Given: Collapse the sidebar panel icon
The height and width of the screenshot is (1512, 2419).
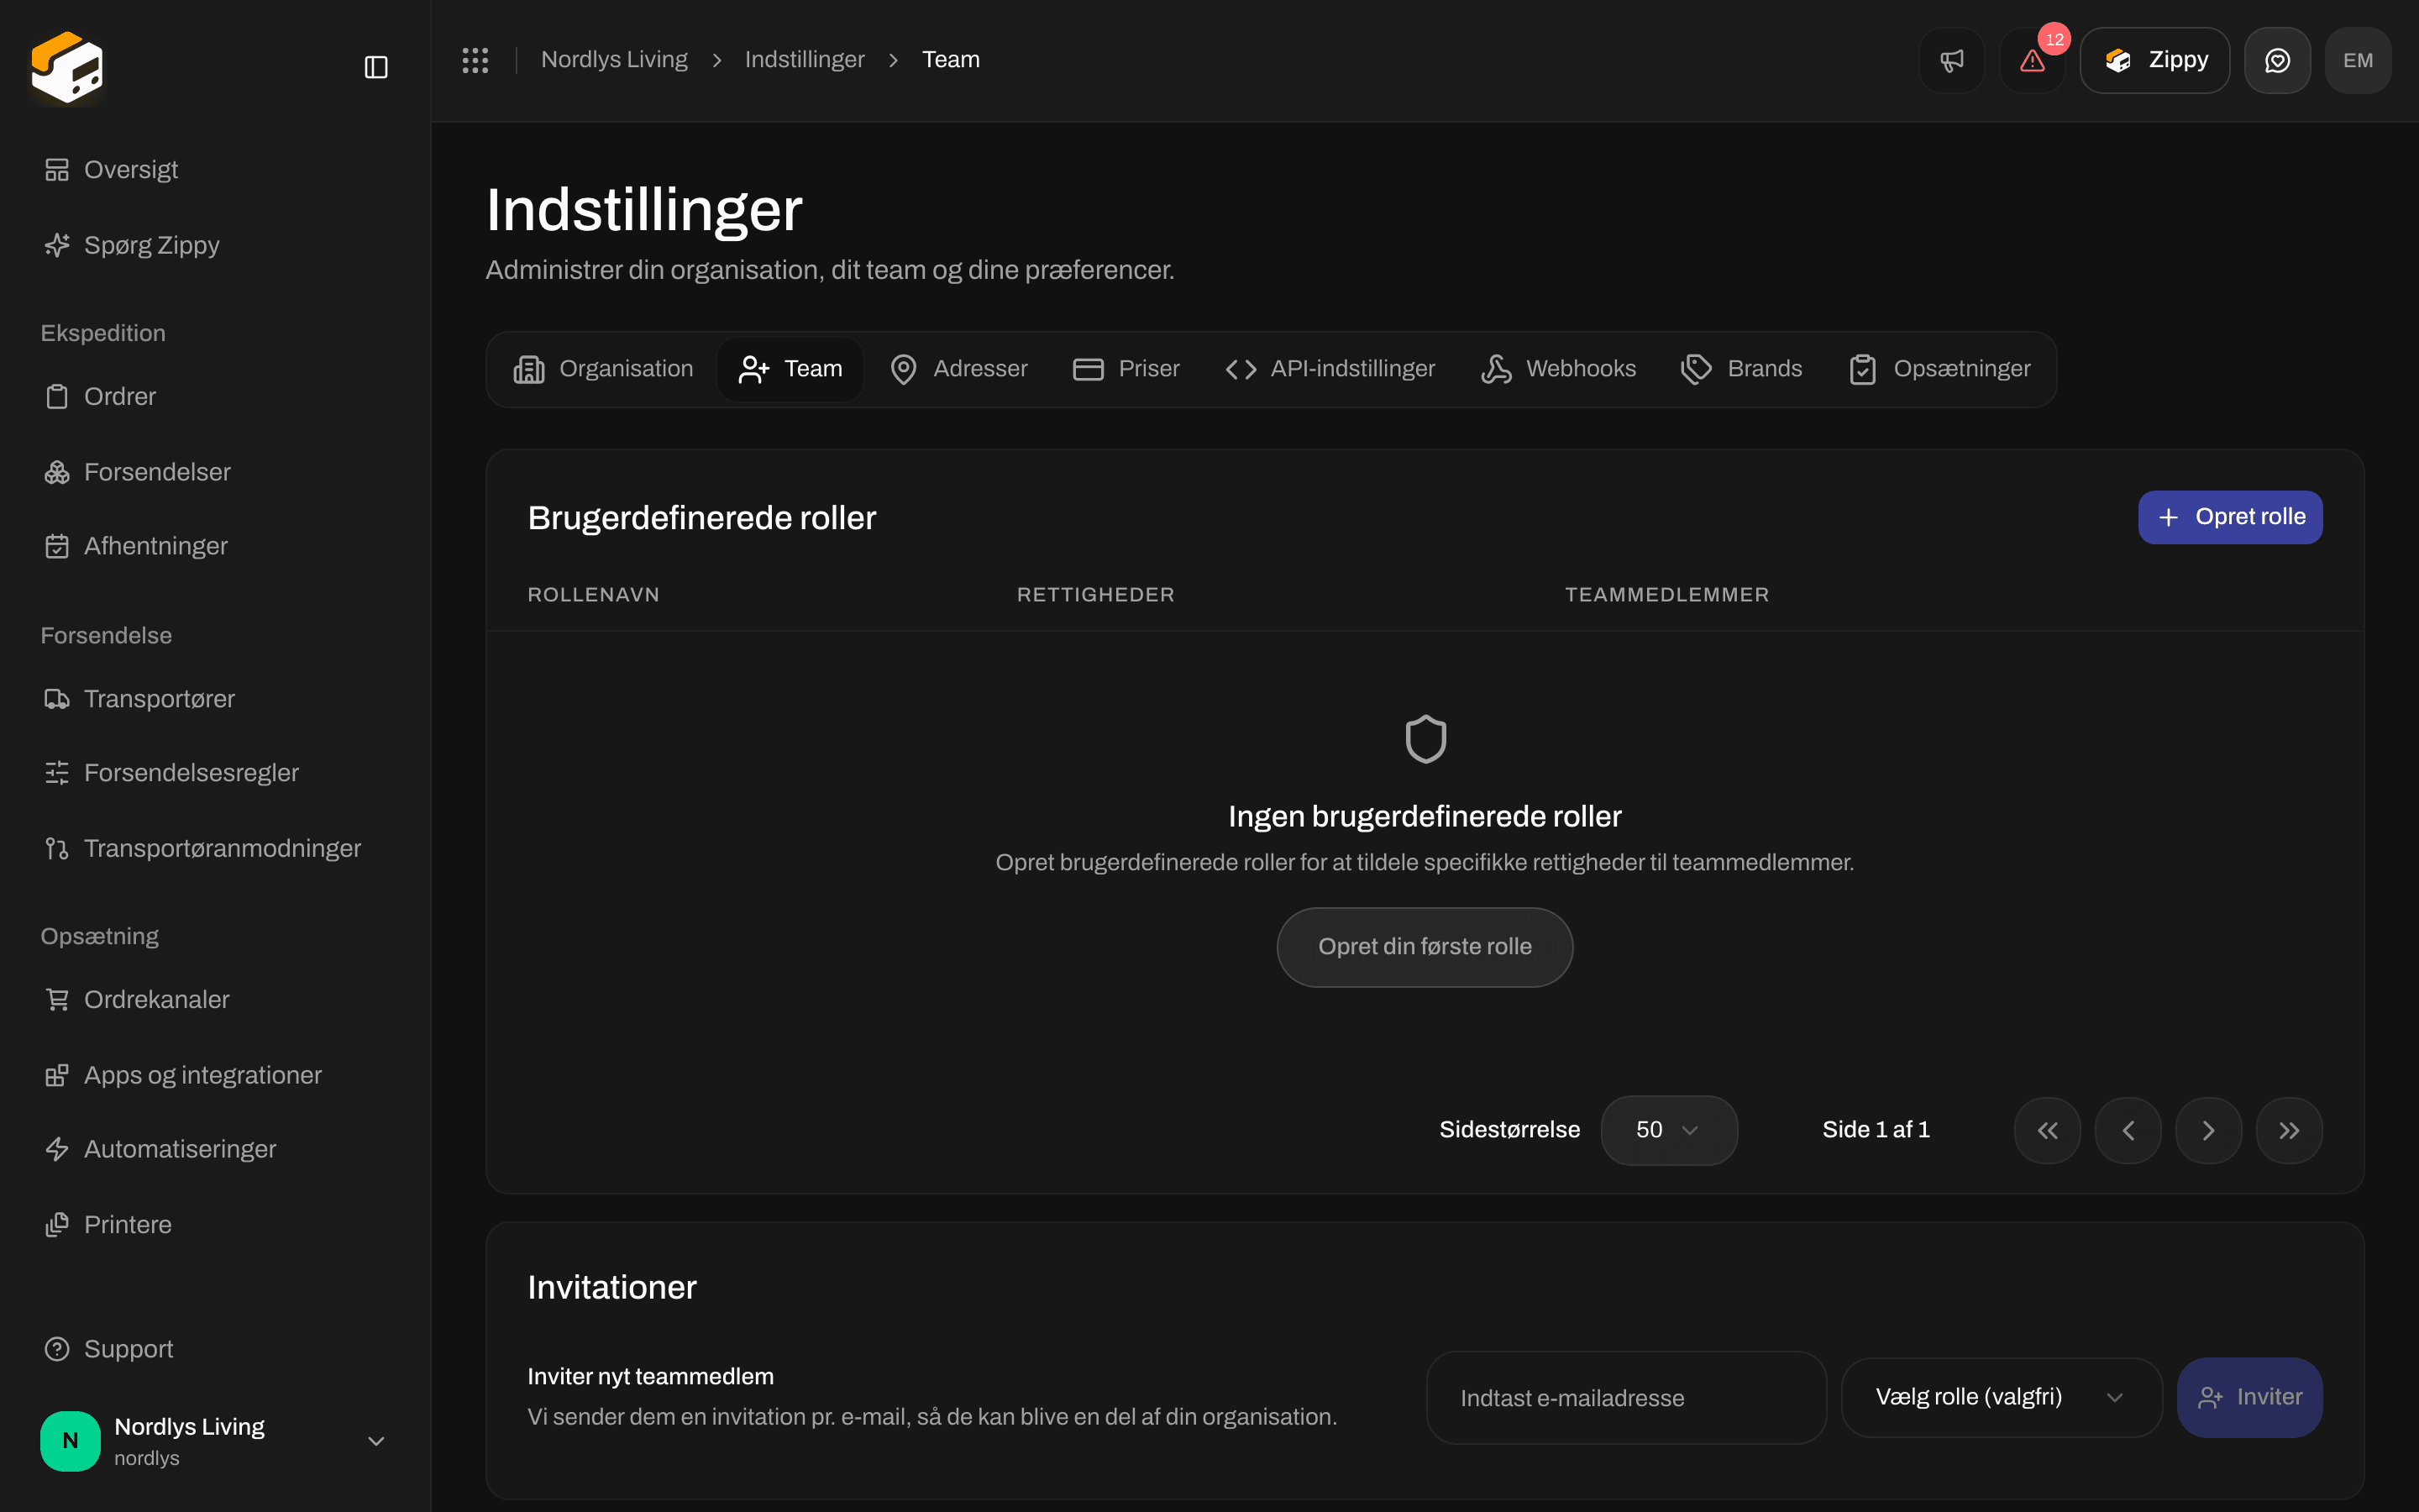Looking at the screenshot, I should pos(375,67).
